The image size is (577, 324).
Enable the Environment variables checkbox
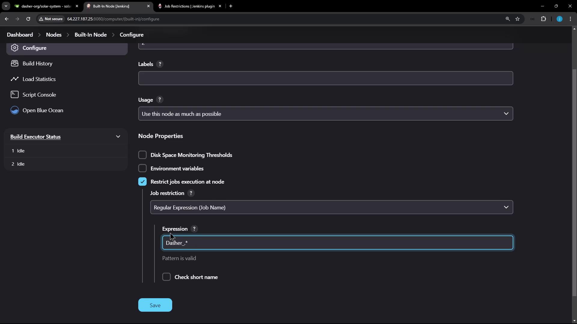click(142, 168)
